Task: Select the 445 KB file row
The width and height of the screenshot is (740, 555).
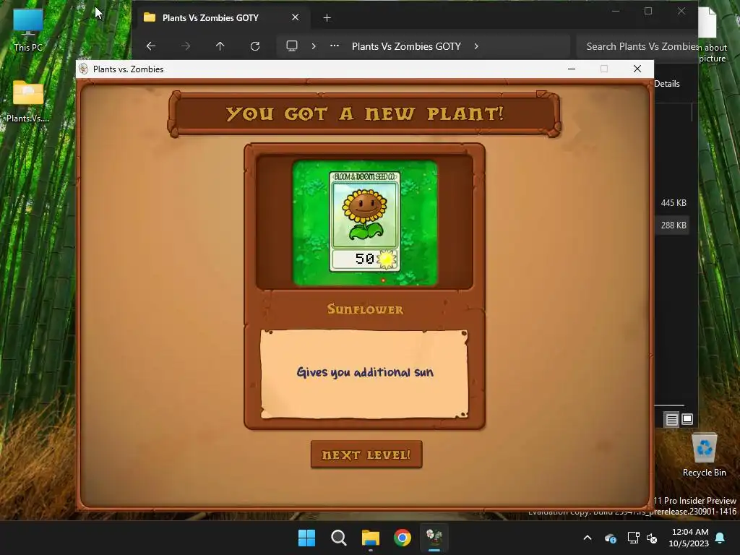Action: coord(674,203)
